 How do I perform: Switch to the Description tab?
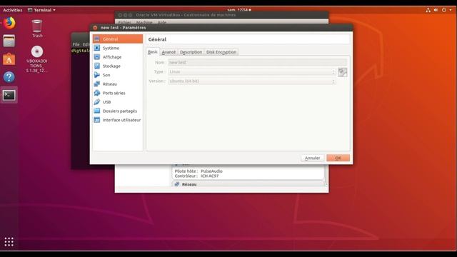[x=191, y=52]
